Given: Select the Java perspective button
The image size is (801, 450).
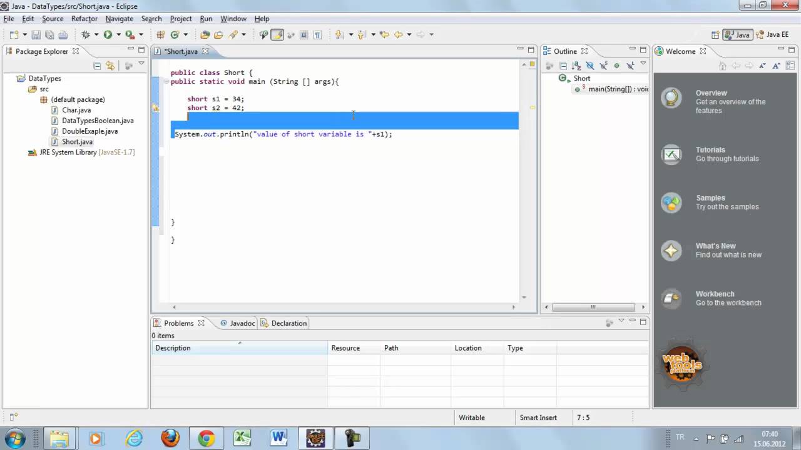Looking at the screenshot, I should (737, 35).
